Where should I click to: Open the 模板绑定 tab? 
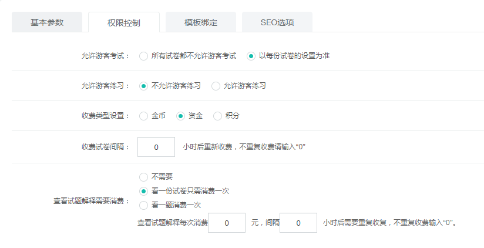click(200, 22)
